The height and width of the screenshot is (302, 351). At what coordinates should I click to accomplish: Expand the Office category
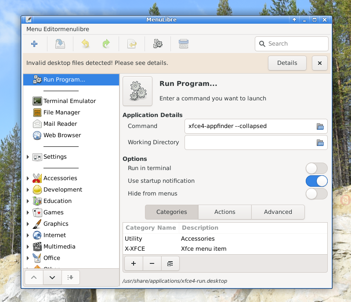tap(28, 258)
